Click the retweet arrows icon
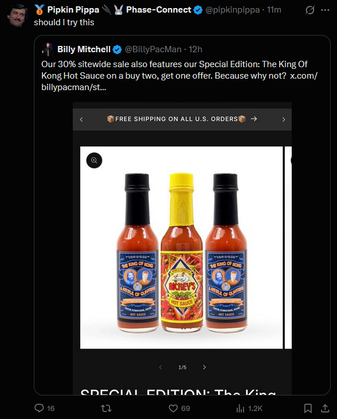The width and height of the screenshot is (337, 419). 106,408
